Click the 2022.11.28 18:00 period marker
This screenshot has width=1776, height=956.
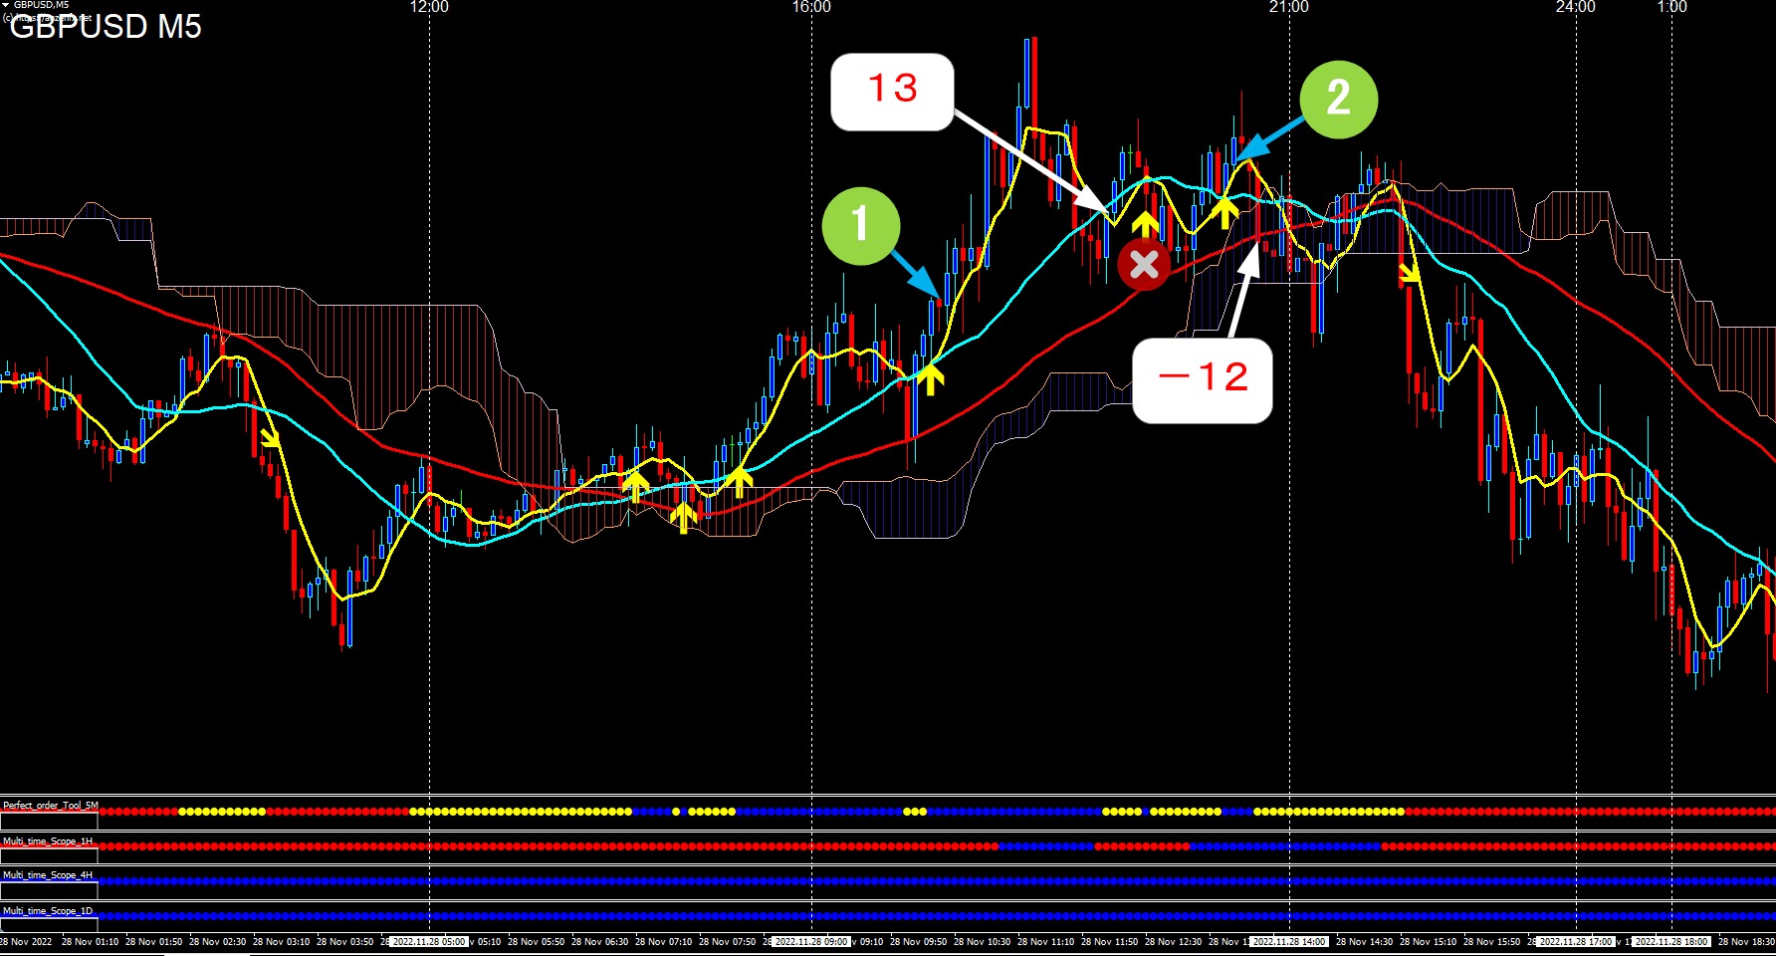[1671, 941]
